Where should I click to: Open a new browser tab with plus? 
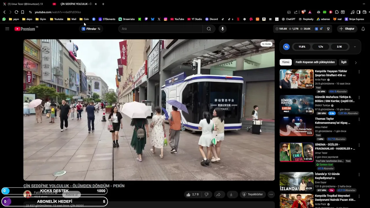tap(103, 4)
